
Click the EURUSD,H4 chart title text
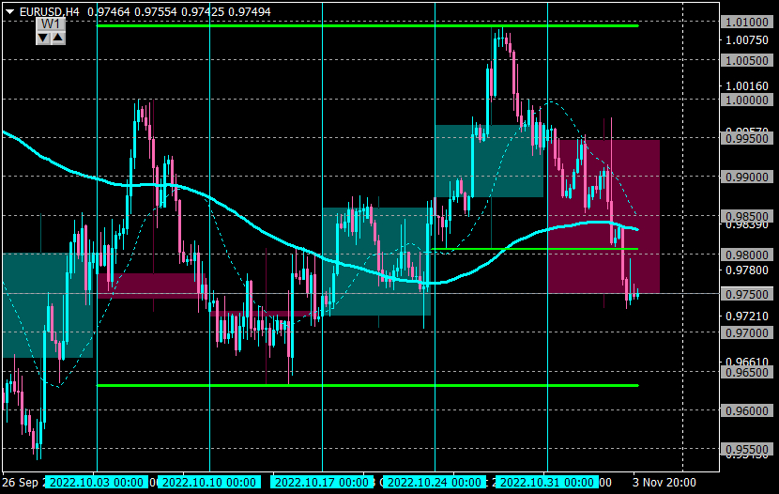pos(49,12)
